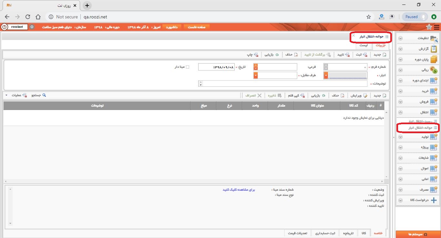Click بازیابی in the items toolbar
This screenshot has height=238, width=441.
(318, 95)
